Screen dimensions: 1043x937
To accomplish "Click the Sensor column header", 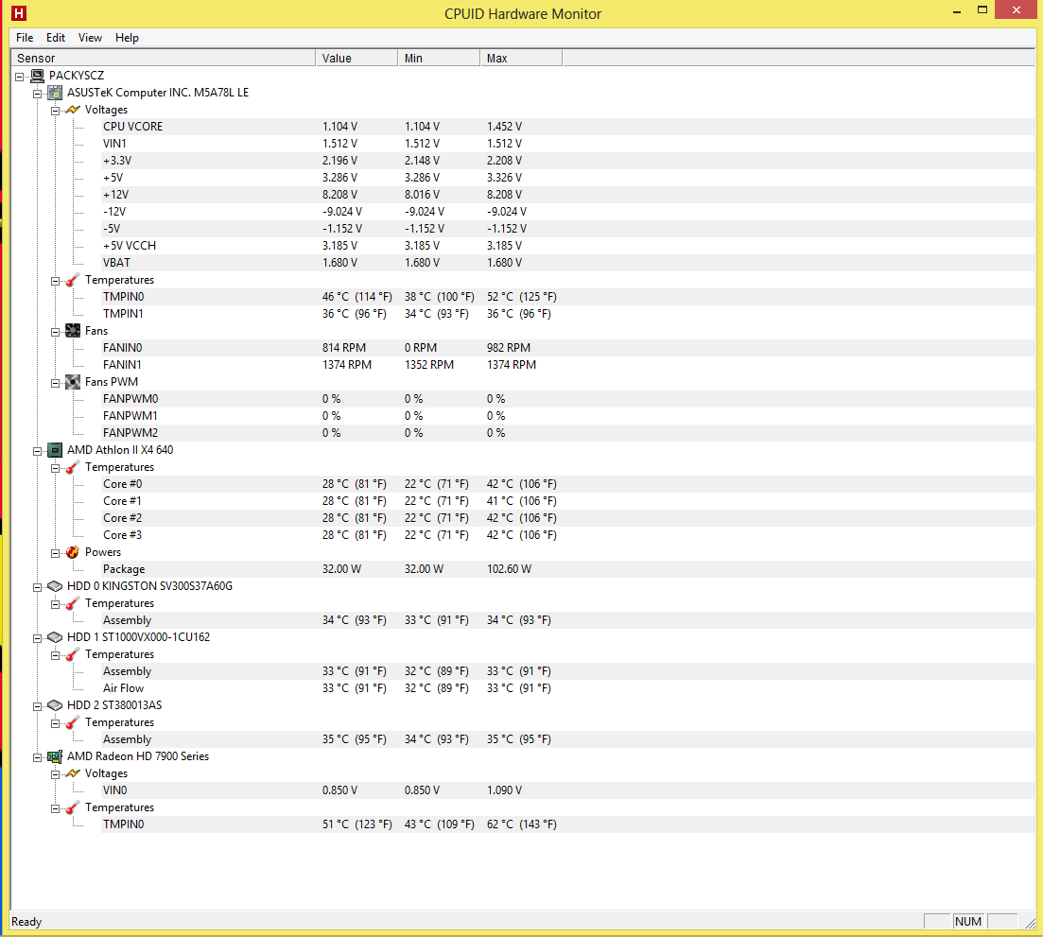I will [x=161, y=59].
